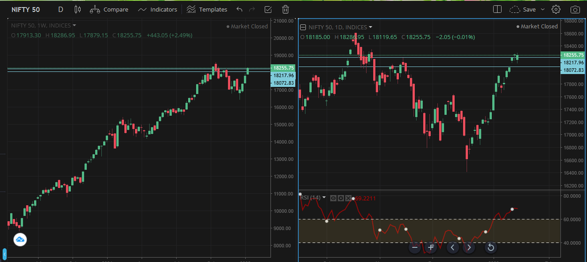Save the chart layout to cloud
Image resolution: width=587 pixels, height=262 pixels.
coord(522,9)
